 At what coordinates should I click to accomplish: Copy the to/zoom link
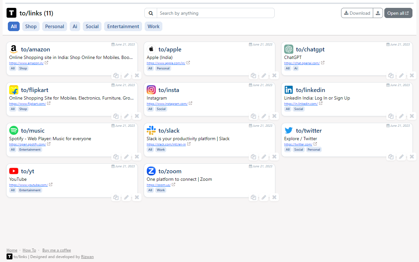pos(253,197)
